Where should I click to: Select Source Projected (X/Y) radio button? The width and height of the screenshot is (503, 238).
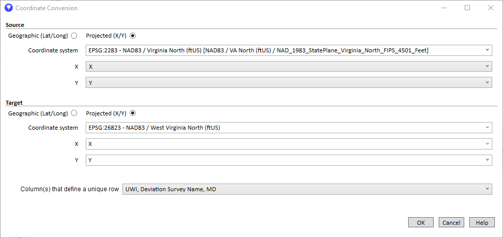pos(133,36)
